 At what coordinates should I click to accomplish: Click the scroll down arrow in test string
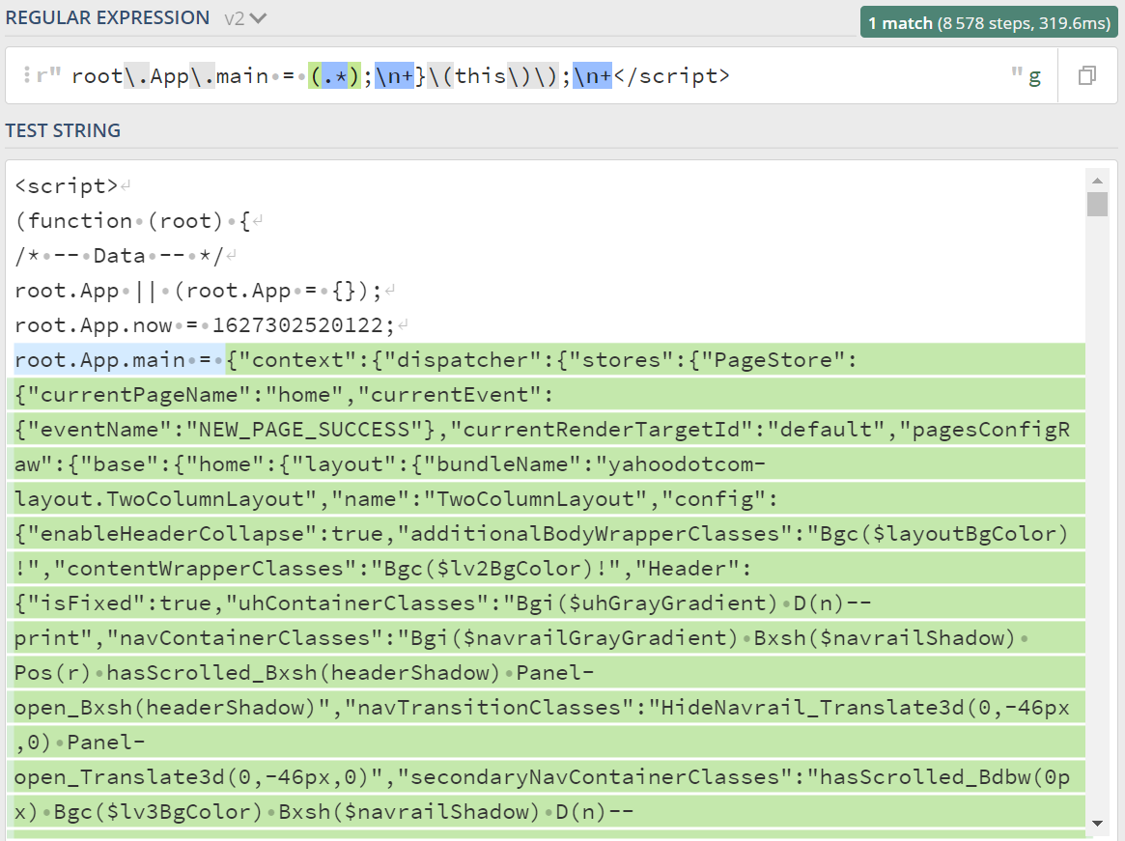click(1097, 824)
